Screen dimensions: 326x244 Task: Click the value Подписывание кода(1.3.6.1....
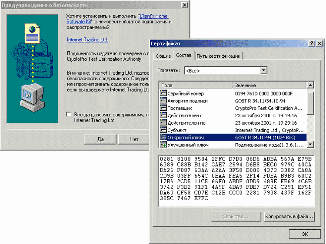point(269,145)
